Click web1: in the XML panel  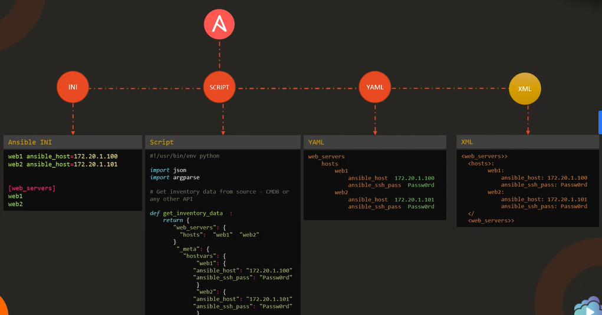[x=496, y=171]
